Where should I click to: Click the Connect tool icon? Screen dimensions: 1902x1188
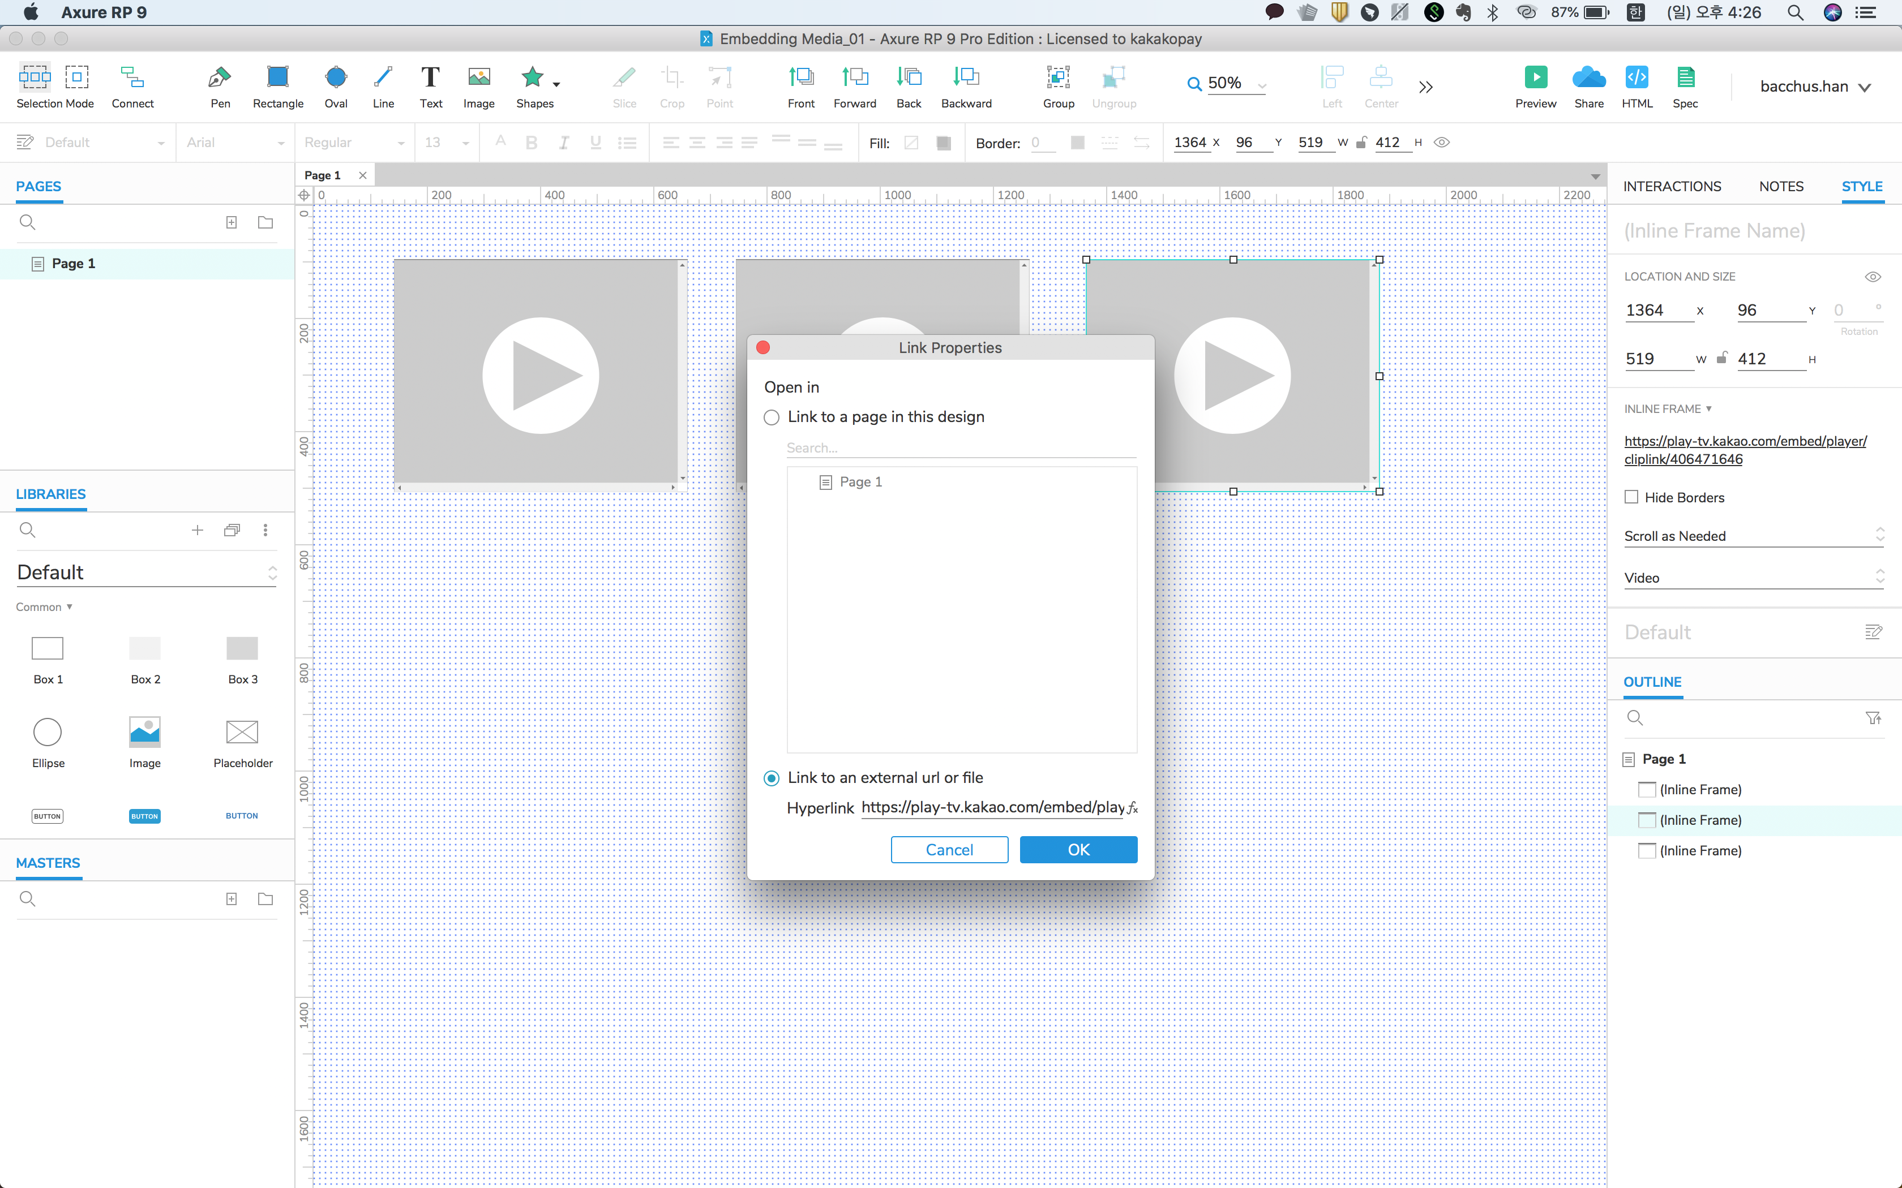point(132,78)
